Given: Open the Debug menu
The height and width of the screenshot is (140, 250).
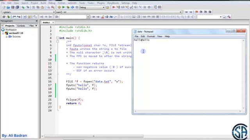Looking at the screenshot, I should tap(52, 3).
